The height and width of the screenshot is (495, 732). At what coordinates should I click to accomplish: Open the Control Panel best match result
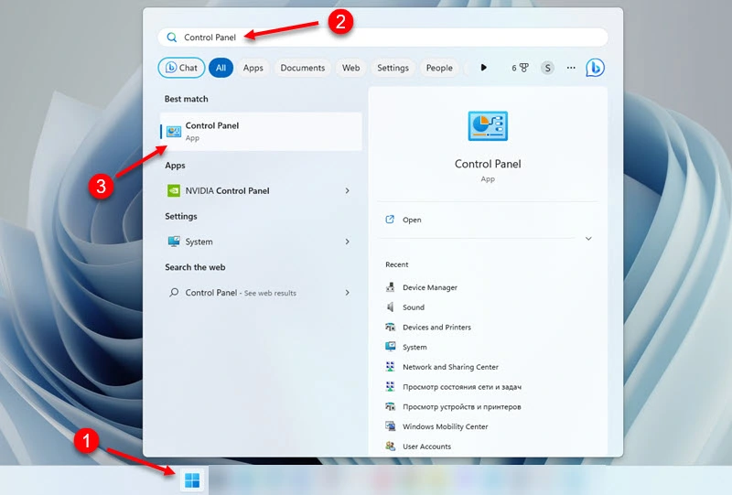261,131
